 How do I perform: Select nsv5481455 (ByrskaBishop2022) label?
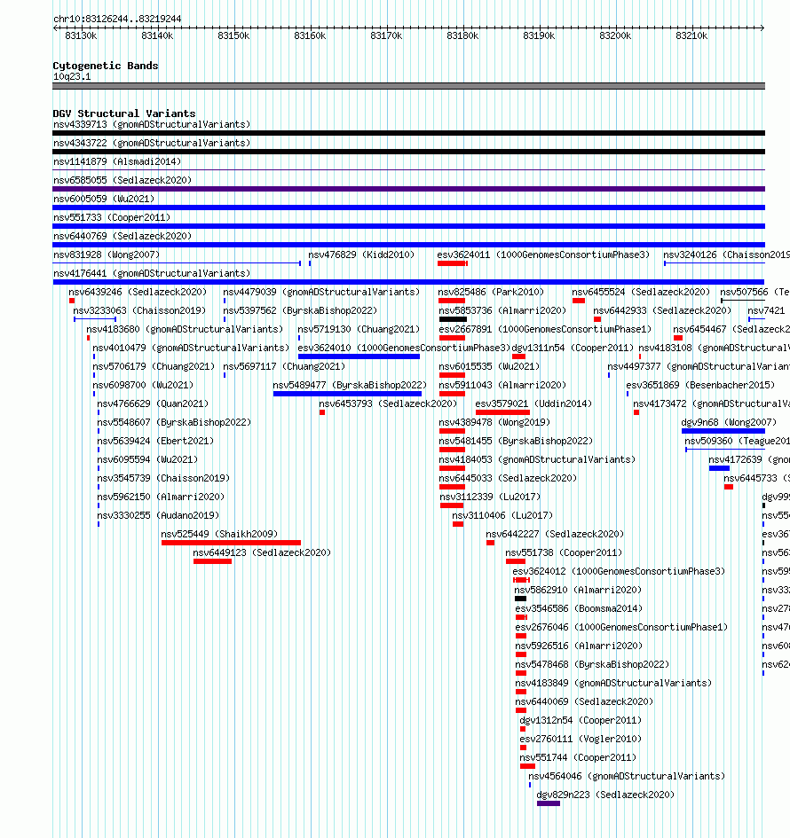pos(516,442)
